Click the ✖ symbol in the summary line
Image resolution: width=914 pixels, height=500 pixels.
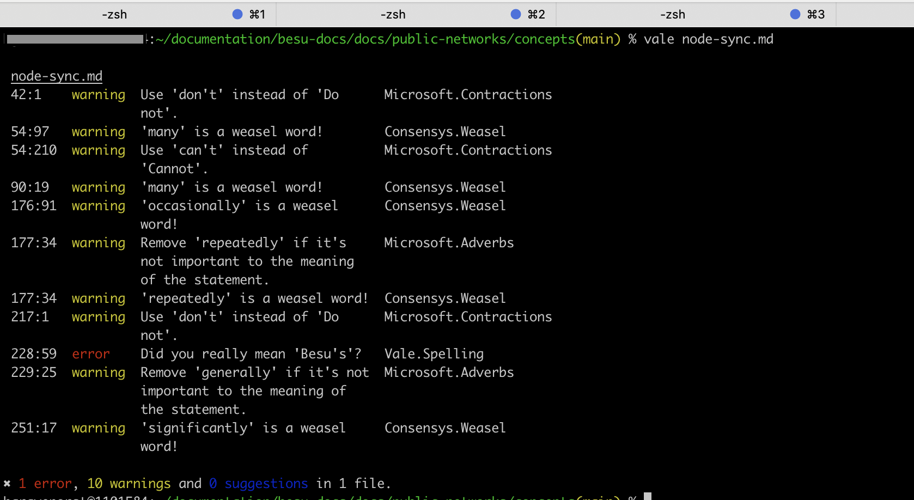(x=7, y=484)
